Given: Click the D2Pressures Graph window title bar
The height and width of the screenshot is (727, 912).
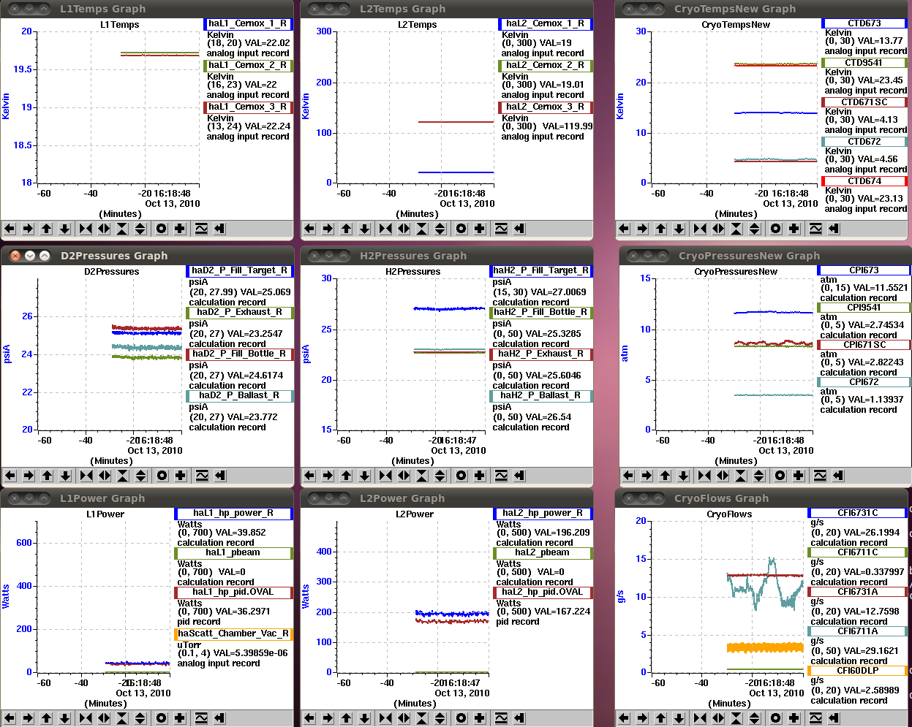Looking at the screenshot, I should coord(148,256).
